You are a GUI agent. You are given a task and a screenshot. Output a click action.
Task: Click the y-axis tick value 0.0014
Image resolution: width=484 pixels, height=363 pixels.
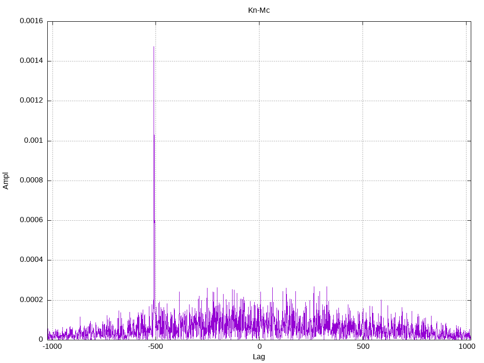coord(32,60)
